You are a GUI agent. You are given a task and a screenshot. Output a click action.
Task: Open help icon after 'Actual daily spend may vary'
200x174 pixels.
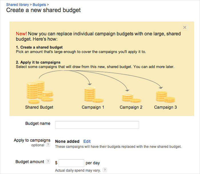pyautogui.click(x=105, y=170)
